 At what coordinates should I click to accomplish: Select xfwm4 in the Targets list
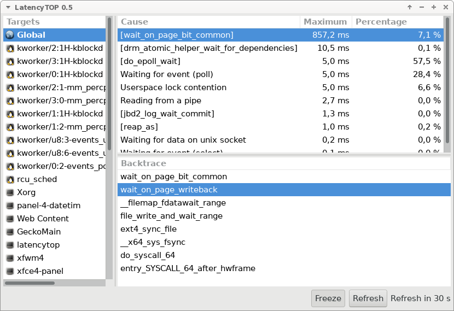30,258
